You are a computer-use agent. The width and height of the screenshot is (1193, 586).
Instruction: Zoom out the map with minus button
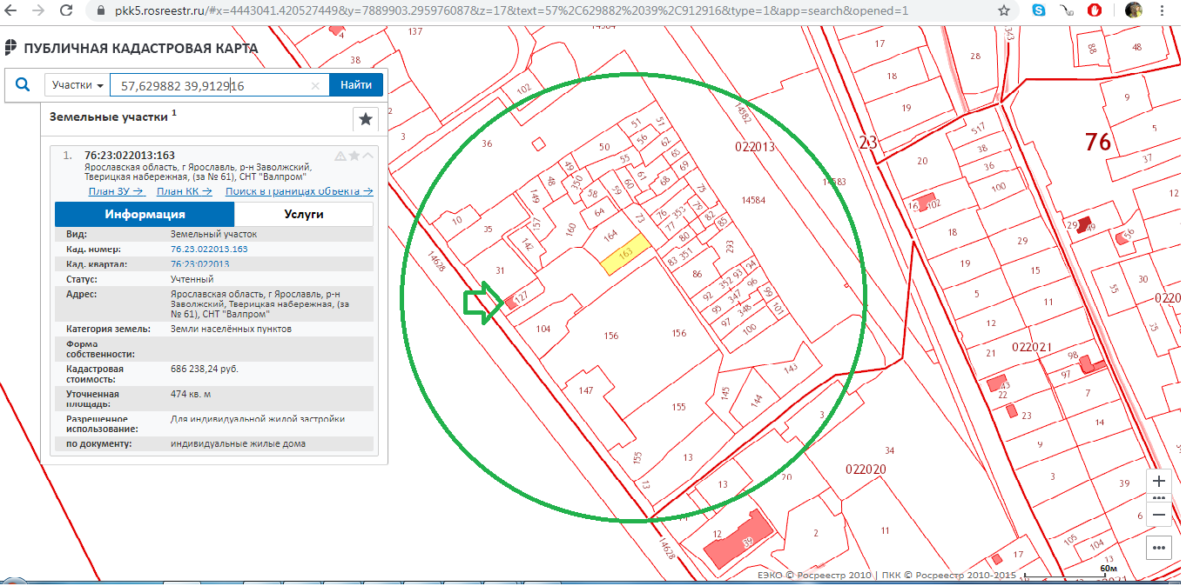(1158, 515)
